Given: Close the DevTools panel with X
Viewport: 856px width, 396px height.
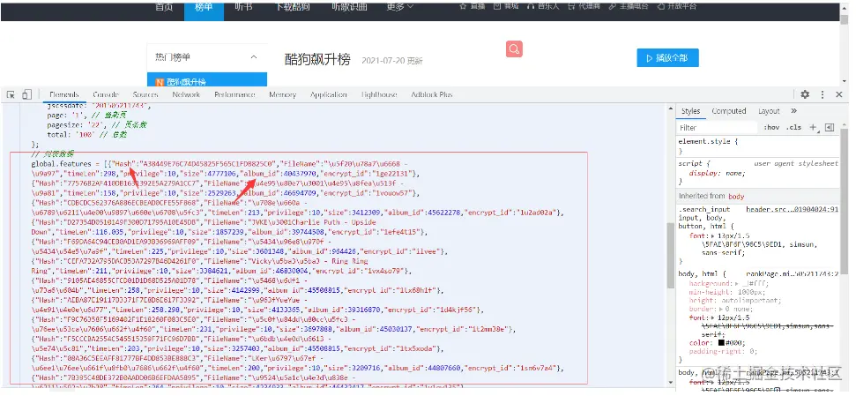Looking at the screenshot, I should click(x=839, y=94).
